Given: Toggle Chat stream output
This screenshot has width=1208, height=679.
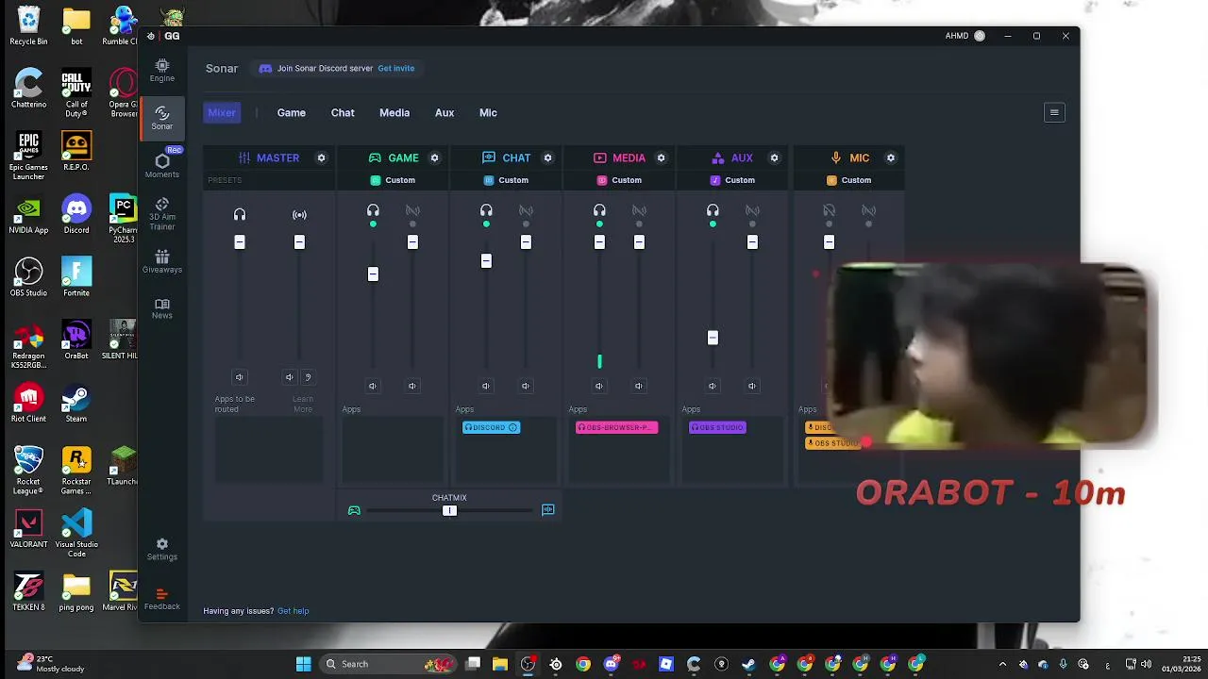Looking at the screenshot, I should pyautogui.click(x=526, y=211).
